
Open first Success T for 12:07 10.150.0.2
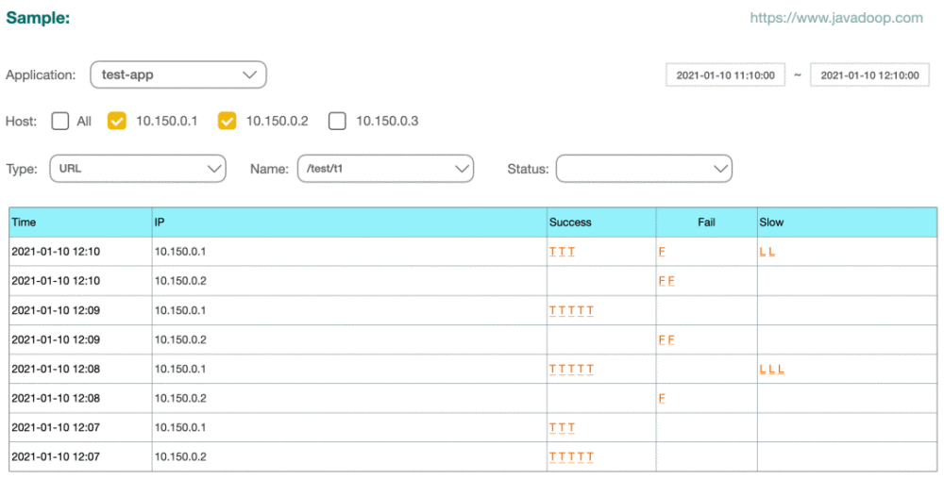pyautogui.click(x=552, y=457)
